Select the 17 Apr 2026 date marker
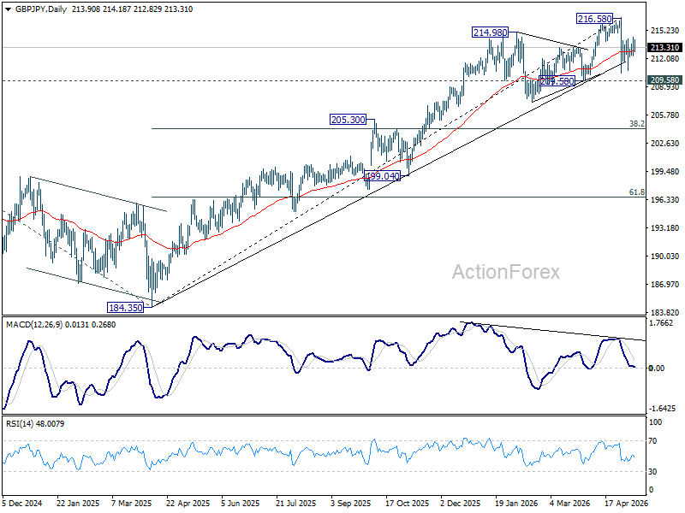Viewport: 685px width, 513px height. pyautogui.click(x=626, y=503)
